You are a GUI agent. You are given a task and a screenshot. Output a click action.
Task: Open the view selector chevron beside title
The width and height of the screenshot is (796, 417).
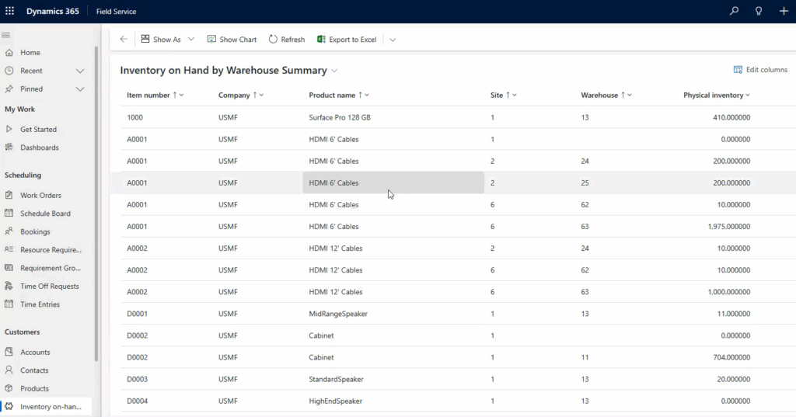coord(334,71)
